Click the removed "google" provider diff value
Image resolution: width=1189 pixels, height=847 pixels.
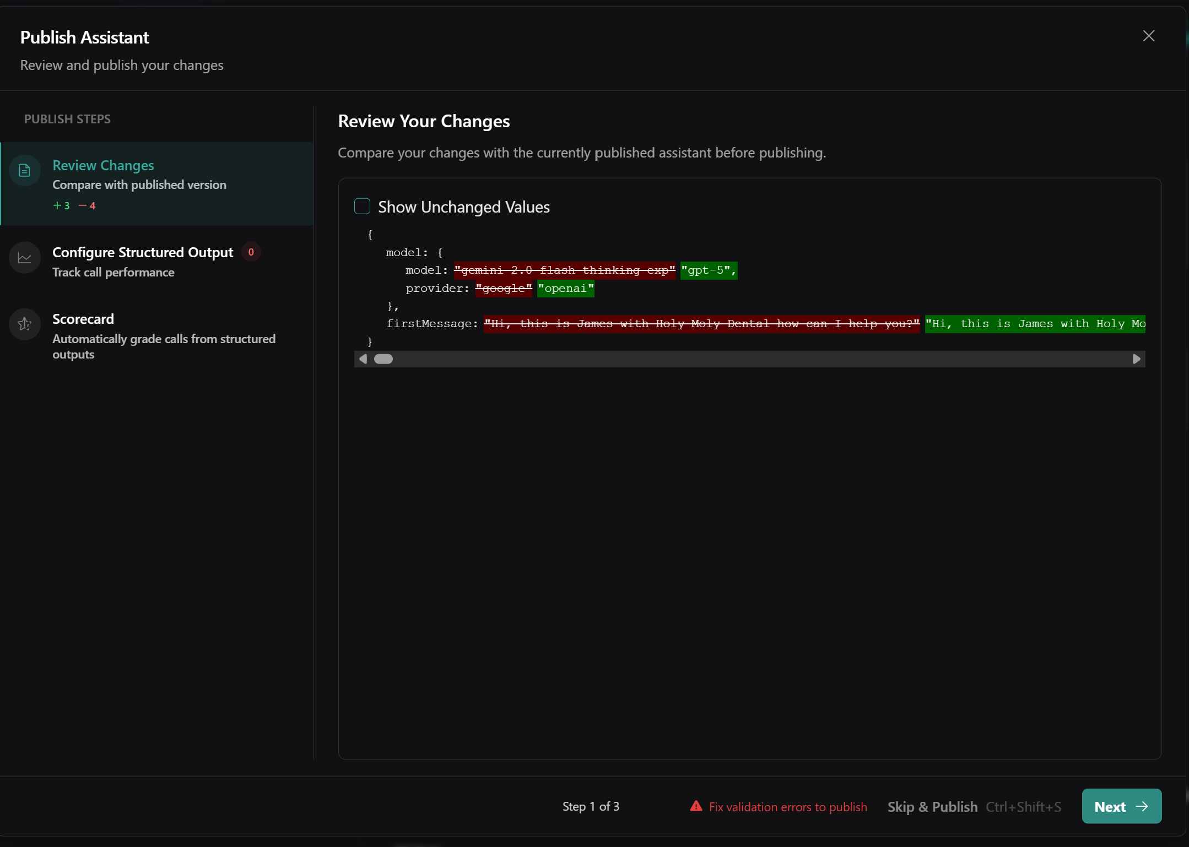click(503, 289)
